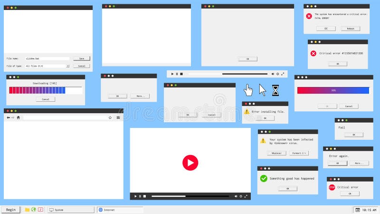Click the red STOP sign icon
The width and height of the screenshot is (380, 214).
point(332,187)
